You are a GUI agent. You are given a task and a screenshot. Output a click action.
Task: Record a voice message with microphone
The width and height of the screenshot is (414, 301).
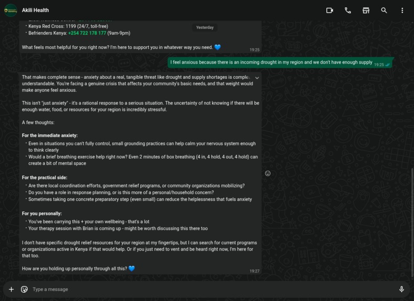pyautogui.click(x=401, y=289)
